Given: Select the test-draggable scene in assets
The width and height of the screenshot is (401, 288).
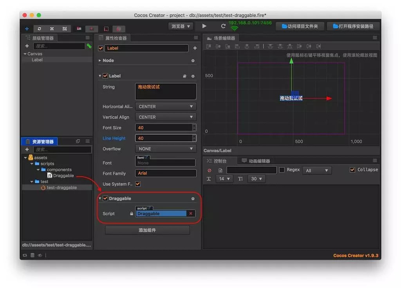Looking at the screenshot, I should click(61, 188).
